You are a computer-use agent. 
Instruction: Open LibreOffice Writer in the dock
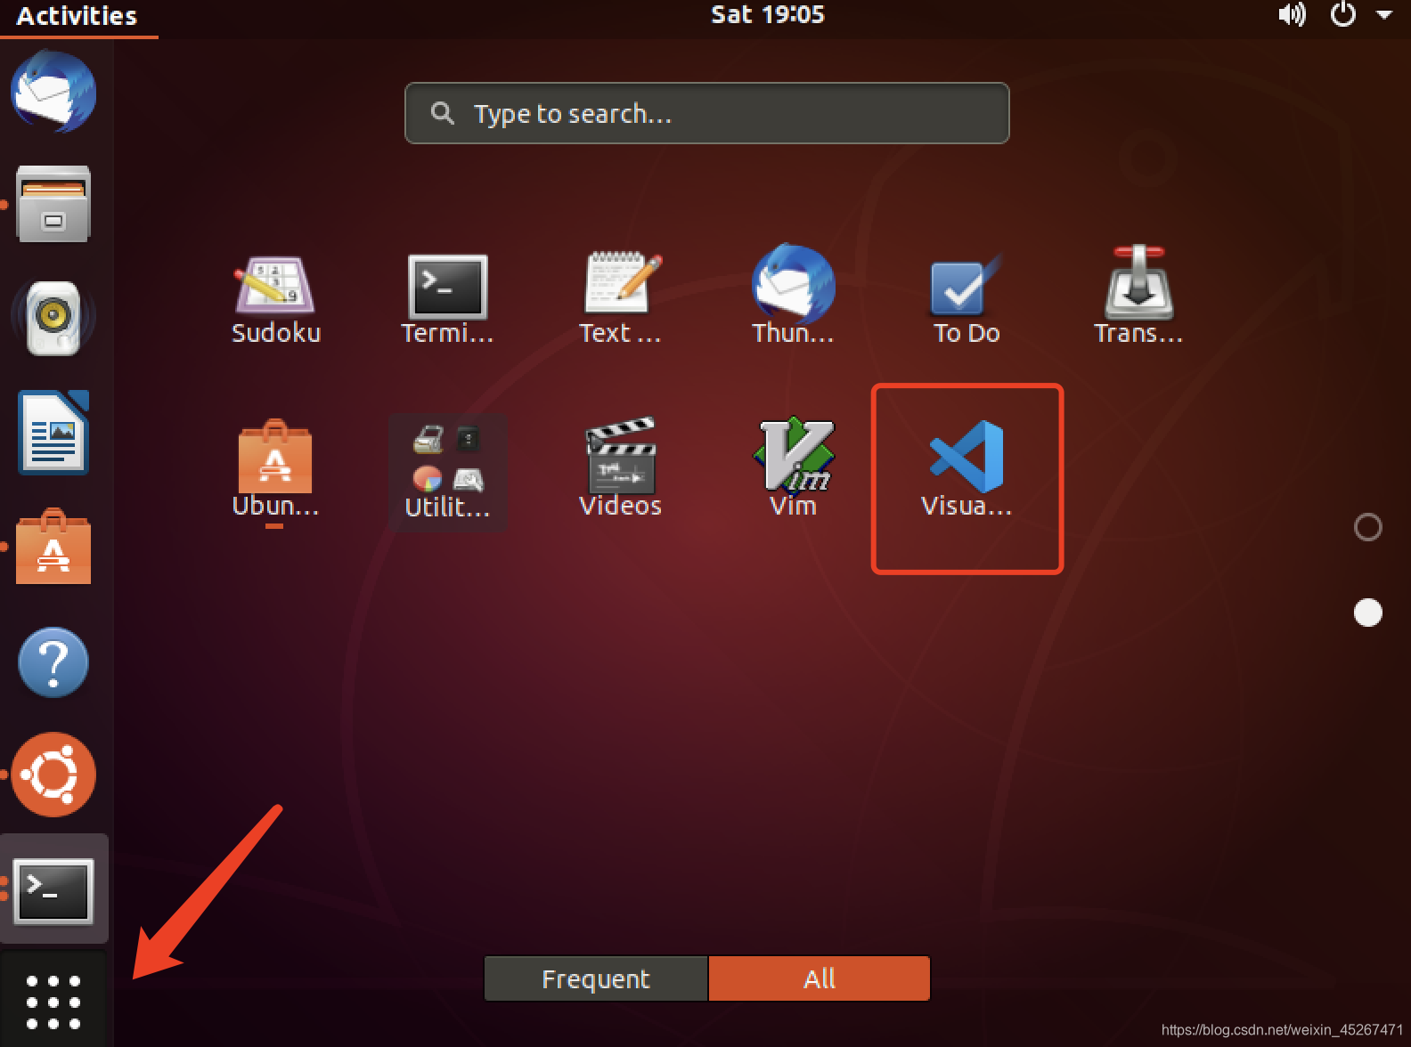(x=53, y=433)
